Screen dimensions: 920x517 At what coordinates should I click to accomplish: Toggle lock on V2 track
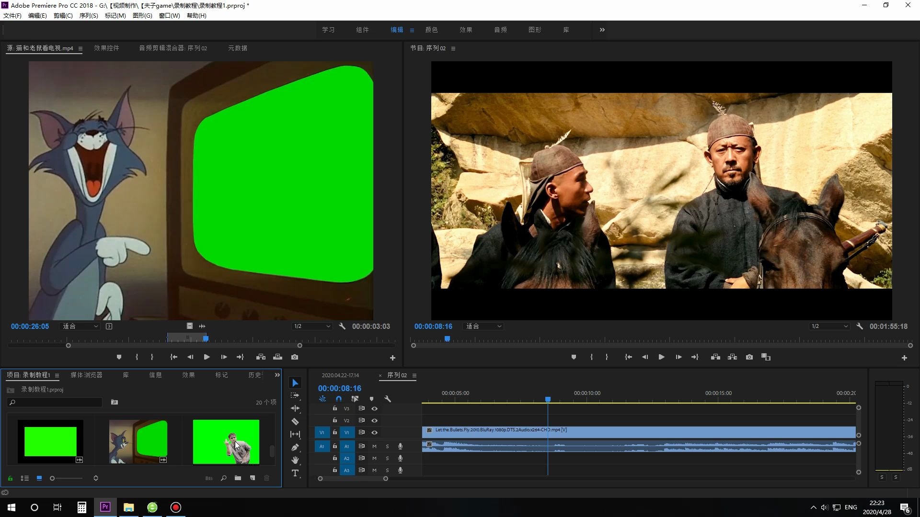[335, 420]
